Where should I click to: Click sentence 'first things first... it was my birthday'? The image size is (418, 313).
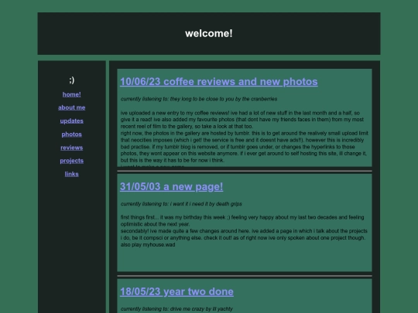tap(242, 220)
